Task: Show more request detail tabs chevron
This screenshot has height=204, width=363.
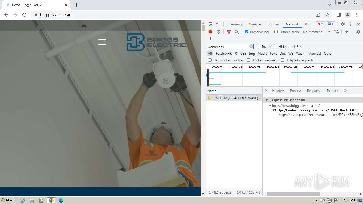Action: coord(345,90)
